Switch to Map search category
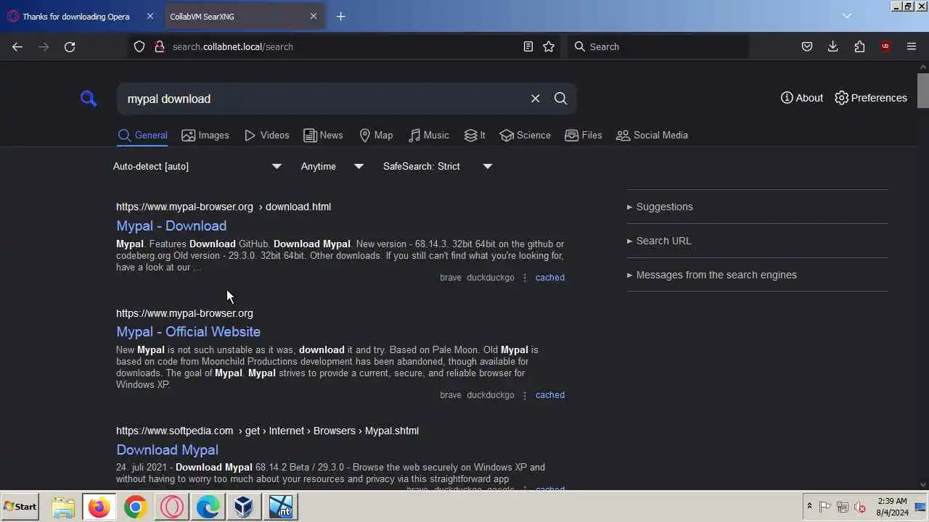Image resolution: width=929 pixels, height=522 pixels. 376,135
